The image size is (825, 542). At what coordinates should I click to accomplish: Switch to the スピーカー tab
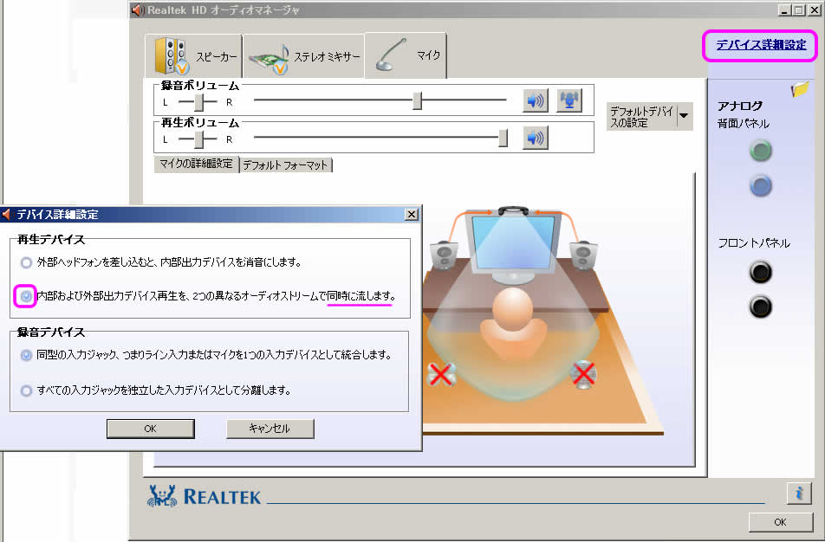193,56
